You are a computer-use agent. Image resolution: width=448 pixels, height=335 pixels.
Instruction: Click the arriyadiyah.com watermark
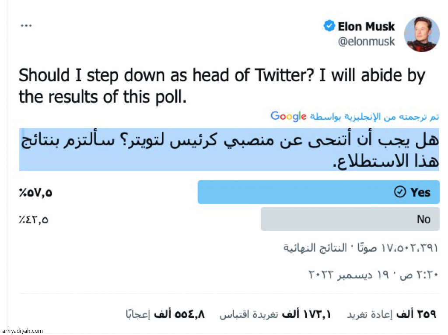tap(22, 331)
